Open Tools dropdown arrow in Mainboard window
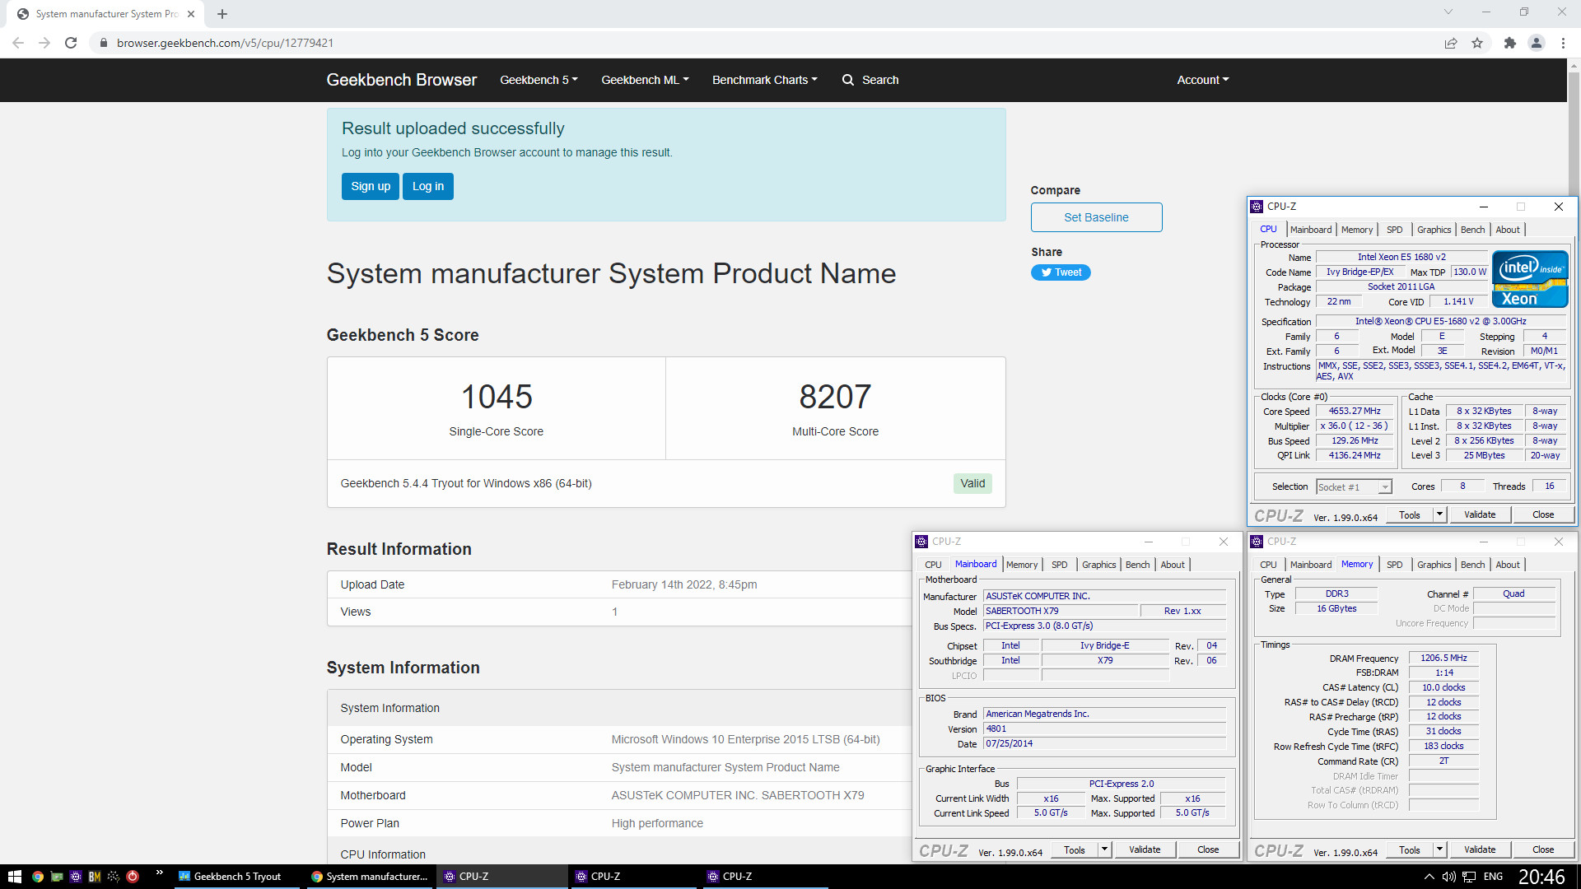The image size is (1581, 889). [x=1104, y=849]
